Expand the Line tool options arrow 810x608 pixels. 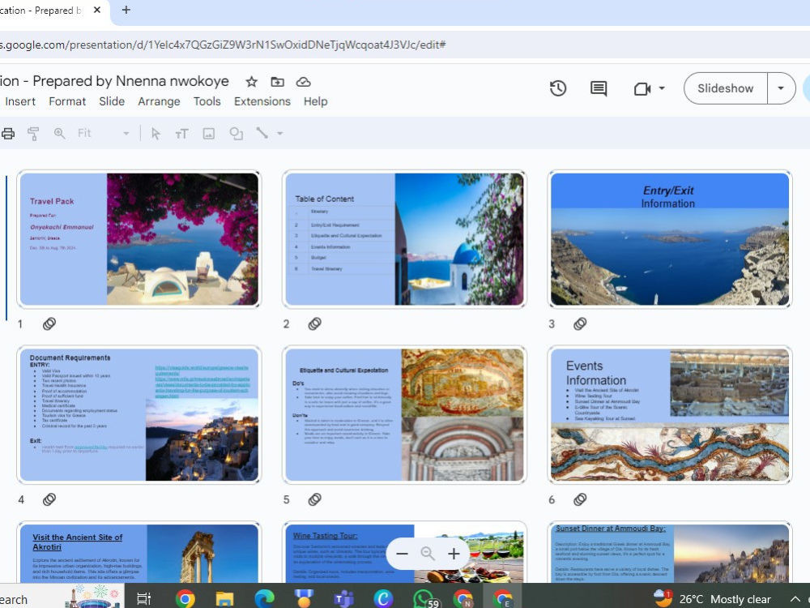click(280, 134)
